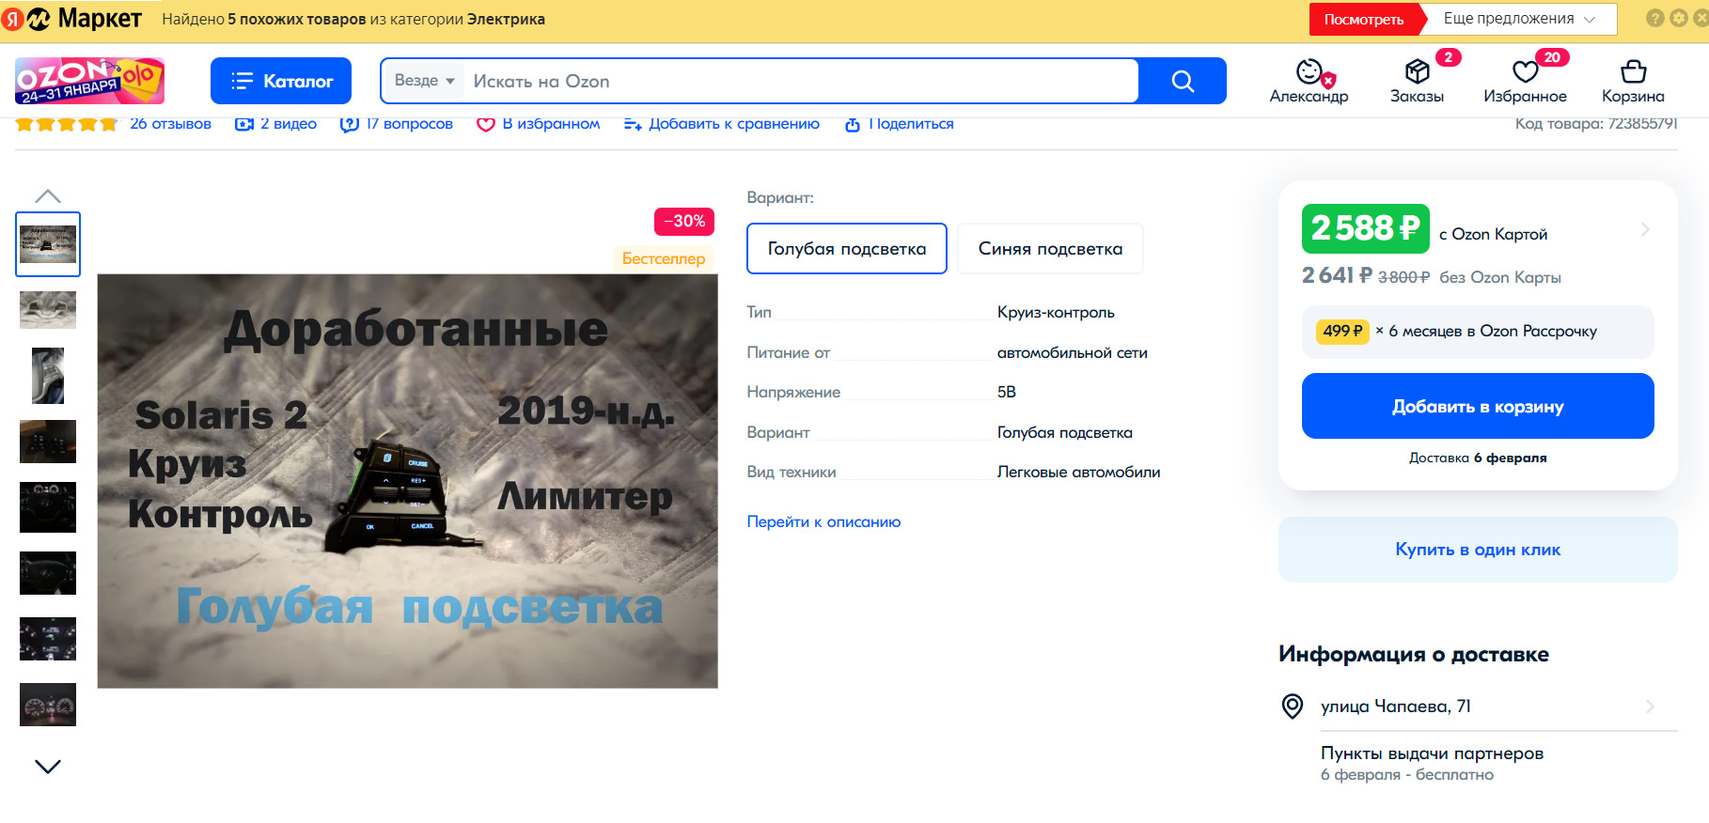Click the Бестселлер badge
Image resolution: width=1709 pixels, height=823 pixels.
pos(664,258)
